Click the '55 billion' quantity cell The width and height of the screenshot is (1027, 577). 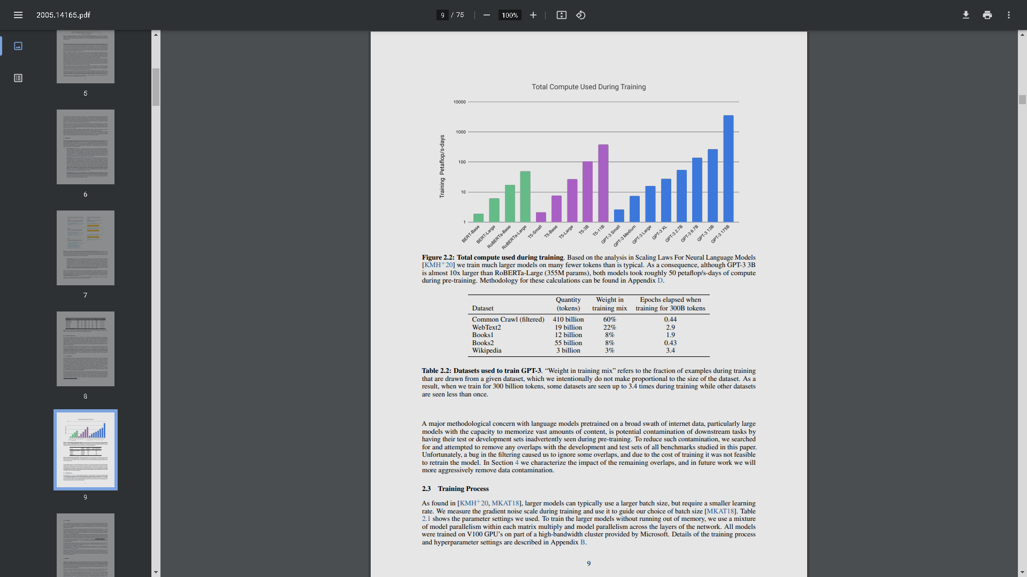(568, 343)
